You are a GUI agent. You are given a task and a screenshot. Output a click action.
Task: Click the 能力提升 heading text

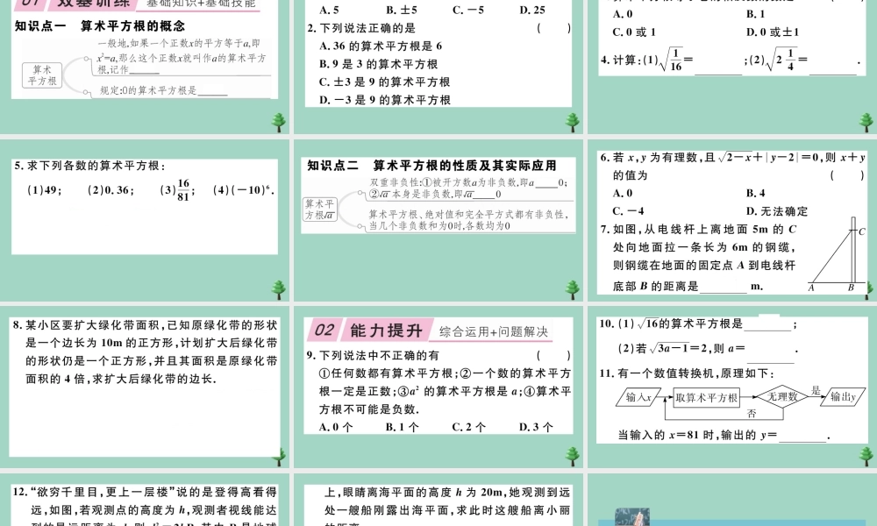[386, 331]
